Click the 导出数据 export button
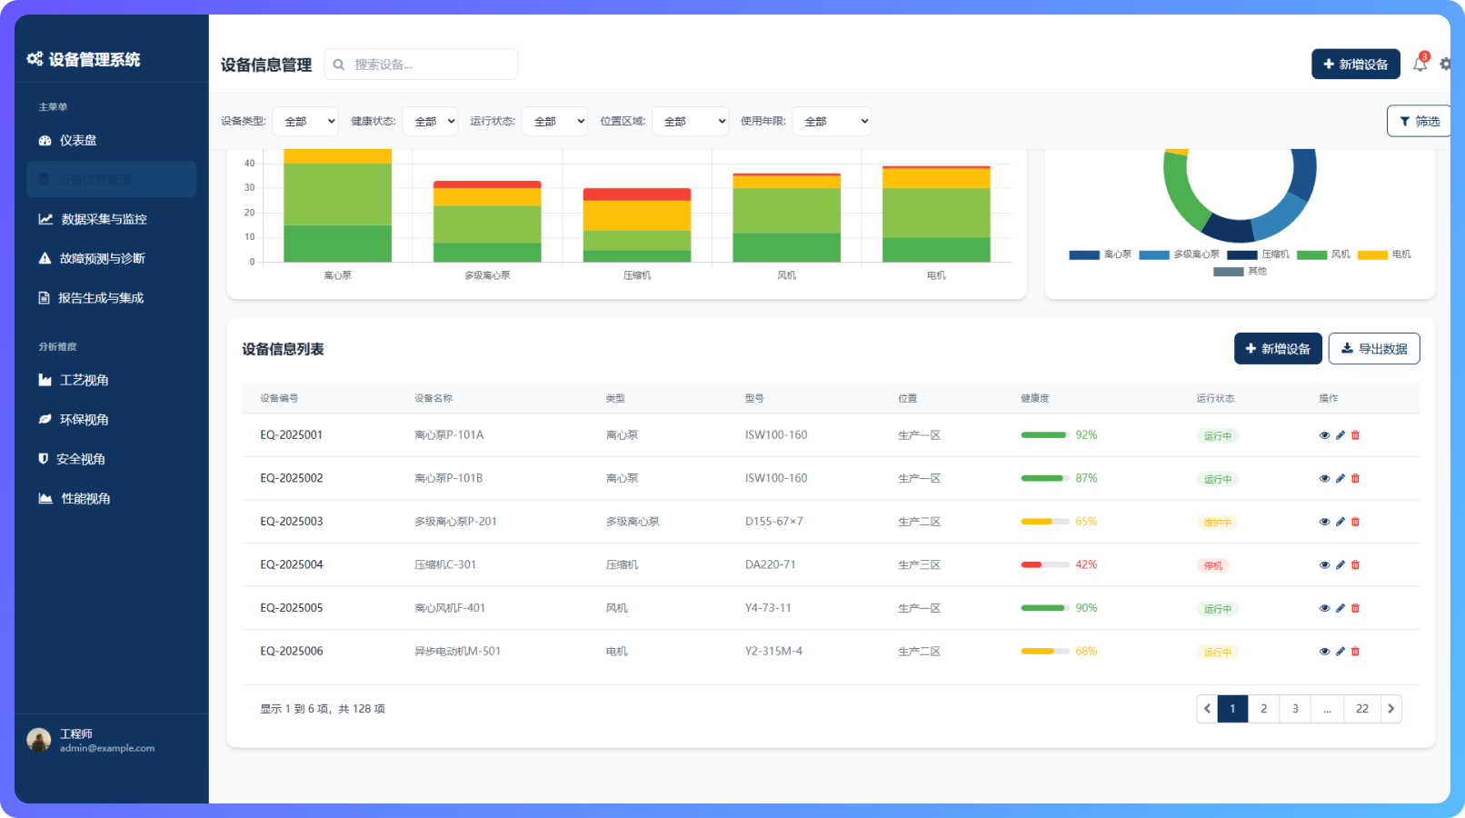The height and width of the screenshot is (818, 1465). pyautogui.click(x=1374, y=349)
